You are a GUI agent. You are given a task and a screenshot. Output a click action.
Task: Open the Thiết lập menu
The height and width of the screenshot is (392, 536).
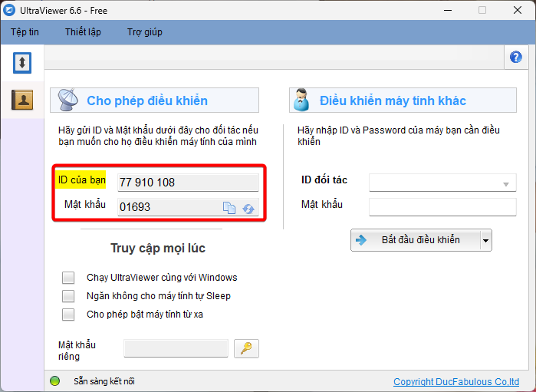point(83,32)
